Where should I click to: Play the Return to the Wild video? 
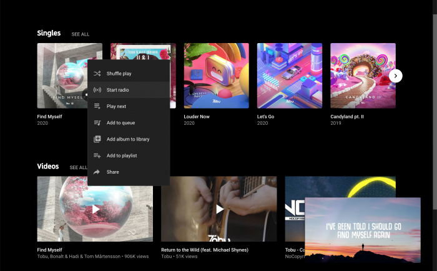219,209
